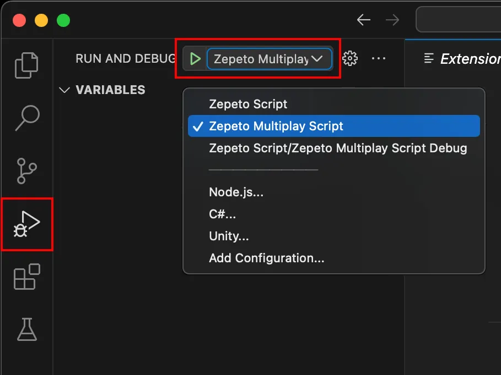
Task: Choose the Unity... configuration entry
Action: click(x=334, y=236)
